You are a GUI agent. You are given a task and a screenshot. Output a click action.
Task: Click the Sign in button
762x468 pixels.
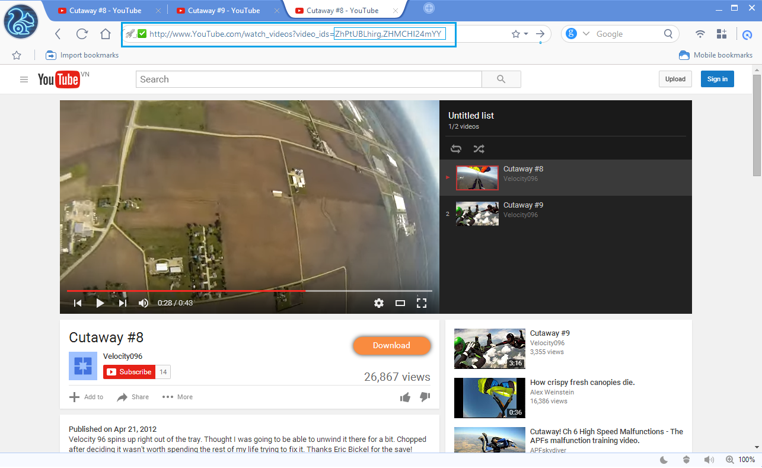coord(717,79)
